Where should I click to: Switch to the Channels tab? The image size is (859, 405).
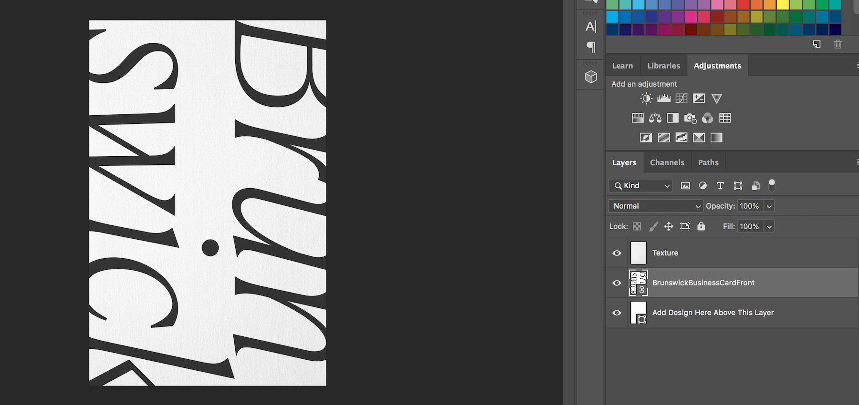[667, 162]
